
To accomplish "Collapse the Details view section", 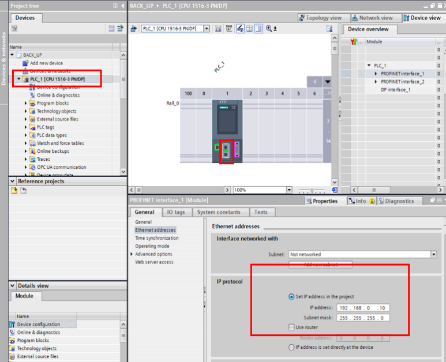I will (12, 285).
